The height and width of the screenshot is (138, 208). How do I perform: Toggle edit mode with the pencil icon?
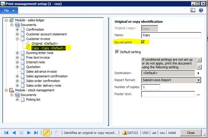coord(46,132)
